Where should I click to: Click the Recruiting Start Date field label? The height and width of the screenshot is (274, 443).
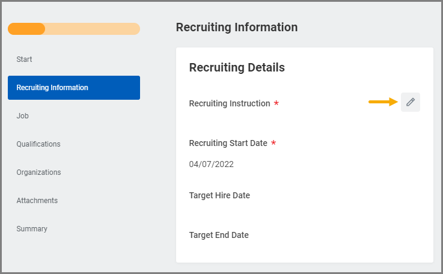click(228, 143)
